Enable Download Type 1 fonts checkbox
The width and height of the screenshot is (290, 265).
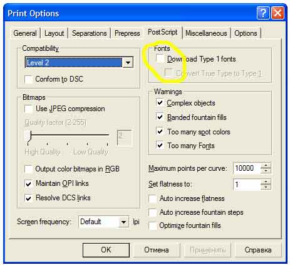pos(160,58)
